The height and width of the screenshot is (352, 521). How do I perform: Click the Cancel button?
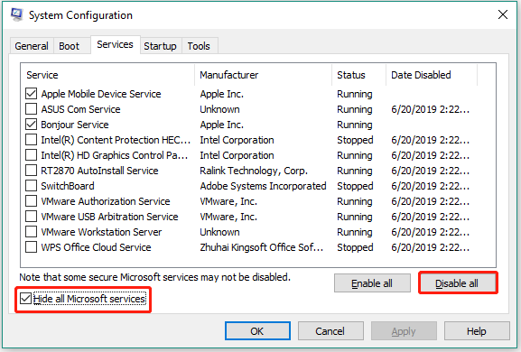330,330
